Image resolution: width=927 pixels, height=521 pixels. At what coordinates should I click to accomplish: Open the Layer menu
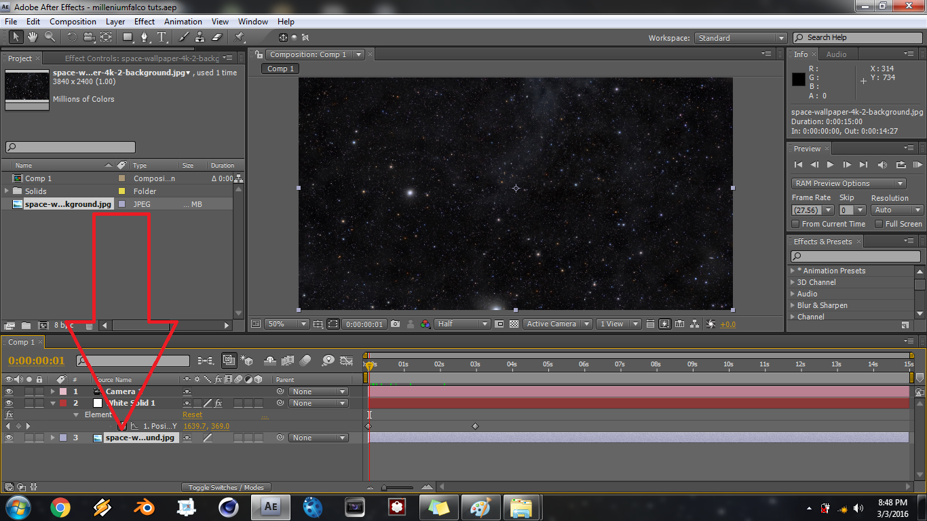click(x=115, y=22)
